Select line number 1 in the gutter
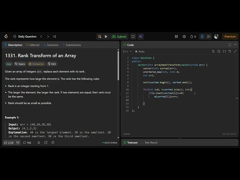 128,58
